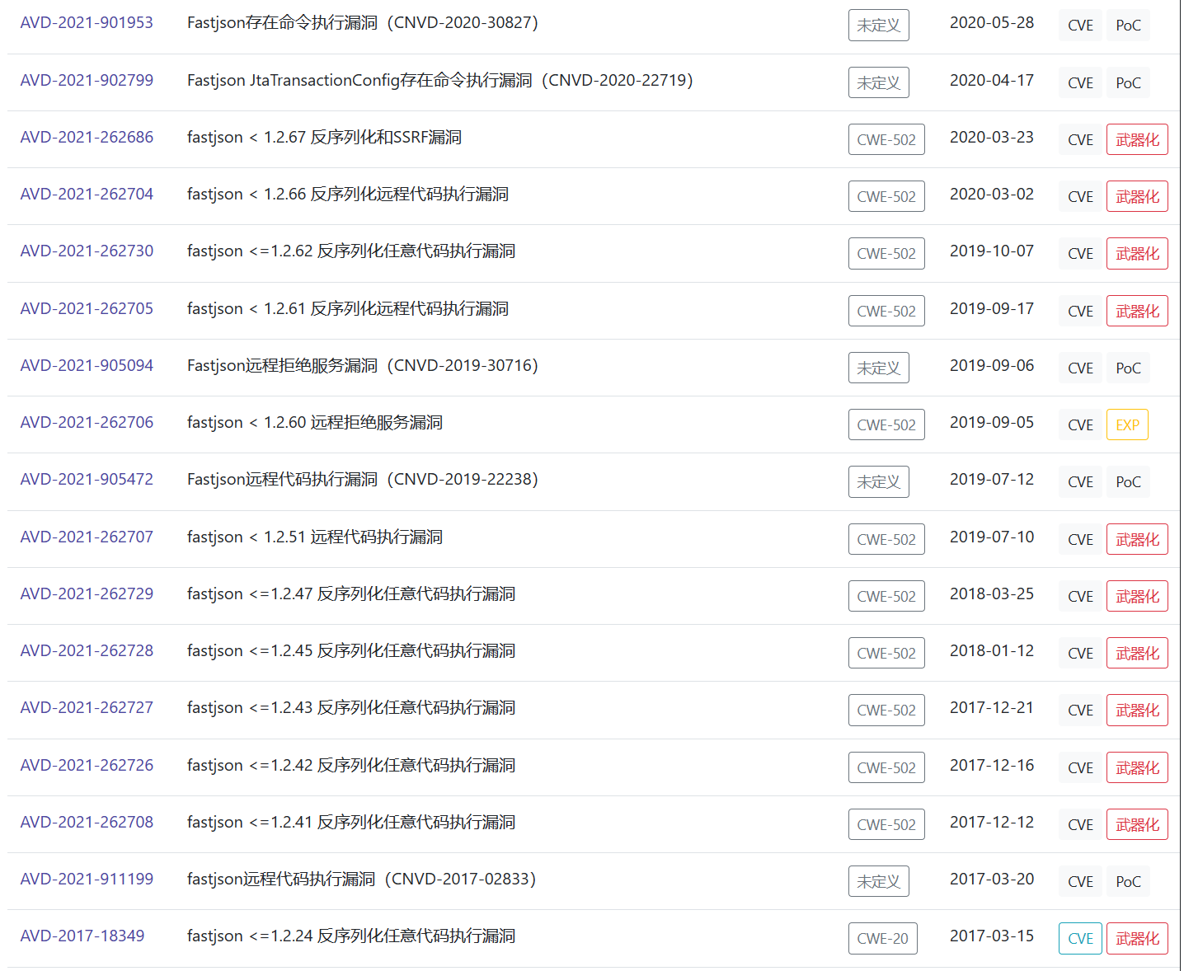Click PoC badge in AVD-2021-902799 row
Viewport: 1184px width, 971px height.
pyautogui.click(x=1128, y=82)
